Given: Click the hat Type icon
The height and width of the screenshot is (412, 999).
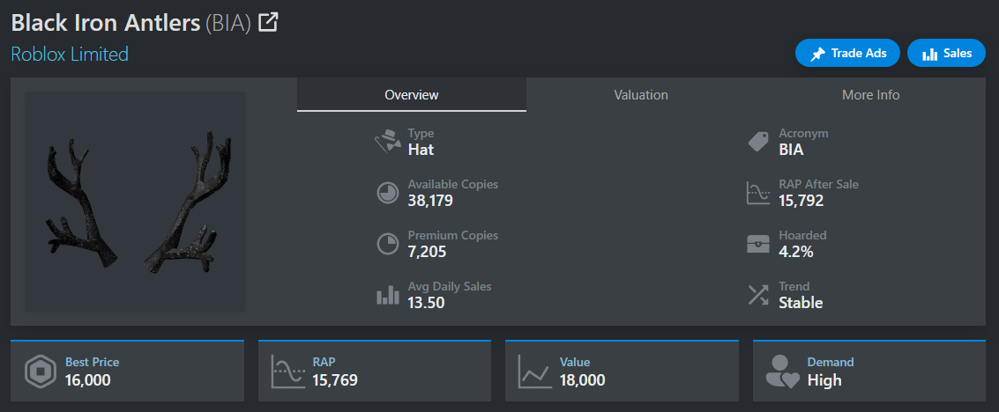Looking at the screenshot, I should [x=387, y=142].
